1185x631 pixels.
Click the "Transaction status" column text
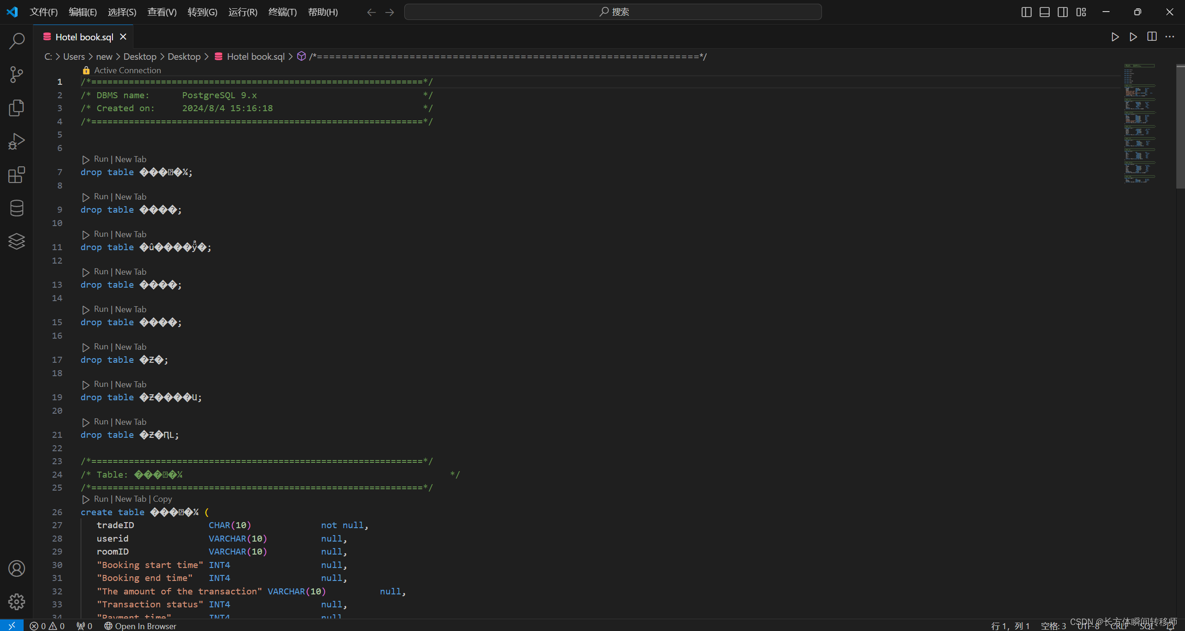coord(150,604)
